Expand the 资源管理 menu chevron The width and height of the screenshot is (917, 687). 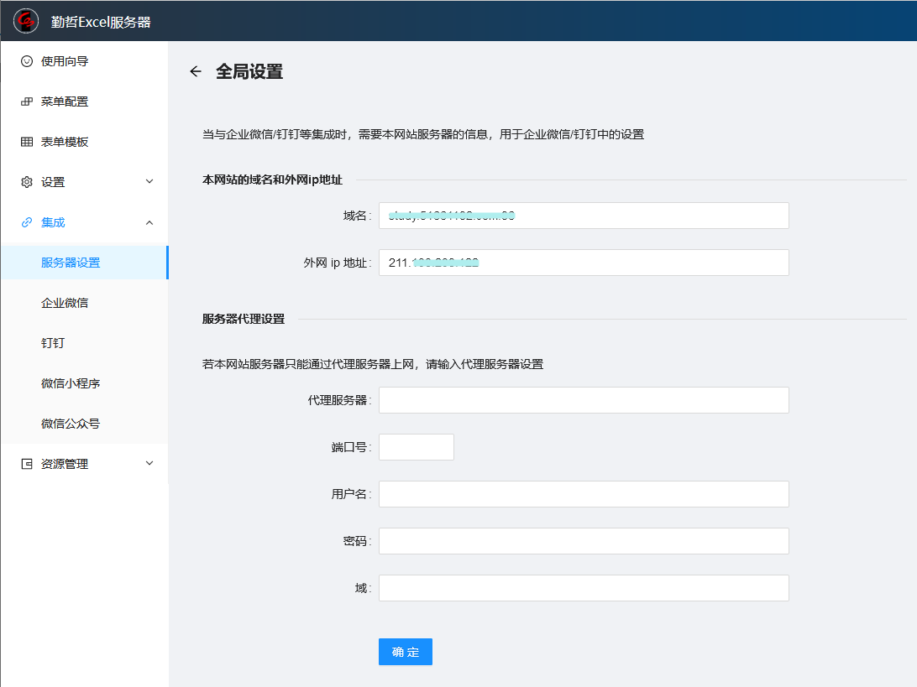(x=149, y=464)
